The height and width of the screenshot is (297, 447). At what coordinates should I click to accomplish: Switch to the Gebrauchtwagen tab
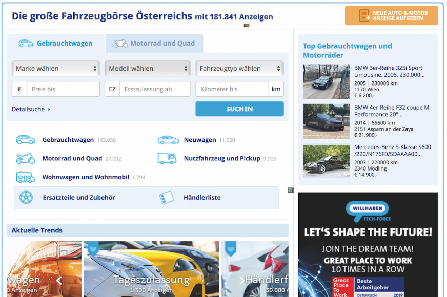(56, 44)
